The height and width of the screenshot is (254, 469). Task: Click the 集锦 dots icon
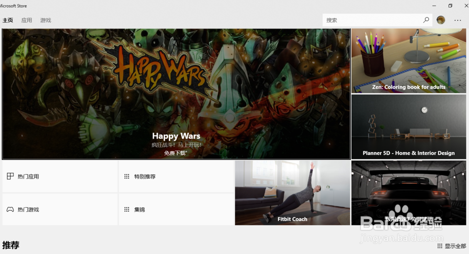[x=127, y=209]
